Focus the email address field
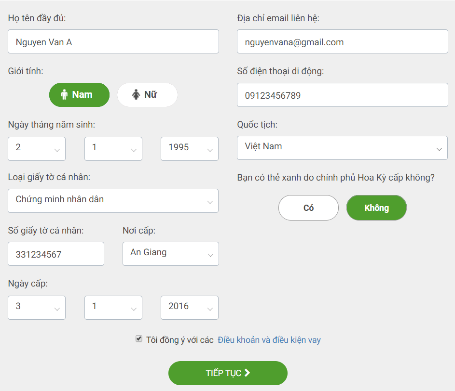 (342, 42)
